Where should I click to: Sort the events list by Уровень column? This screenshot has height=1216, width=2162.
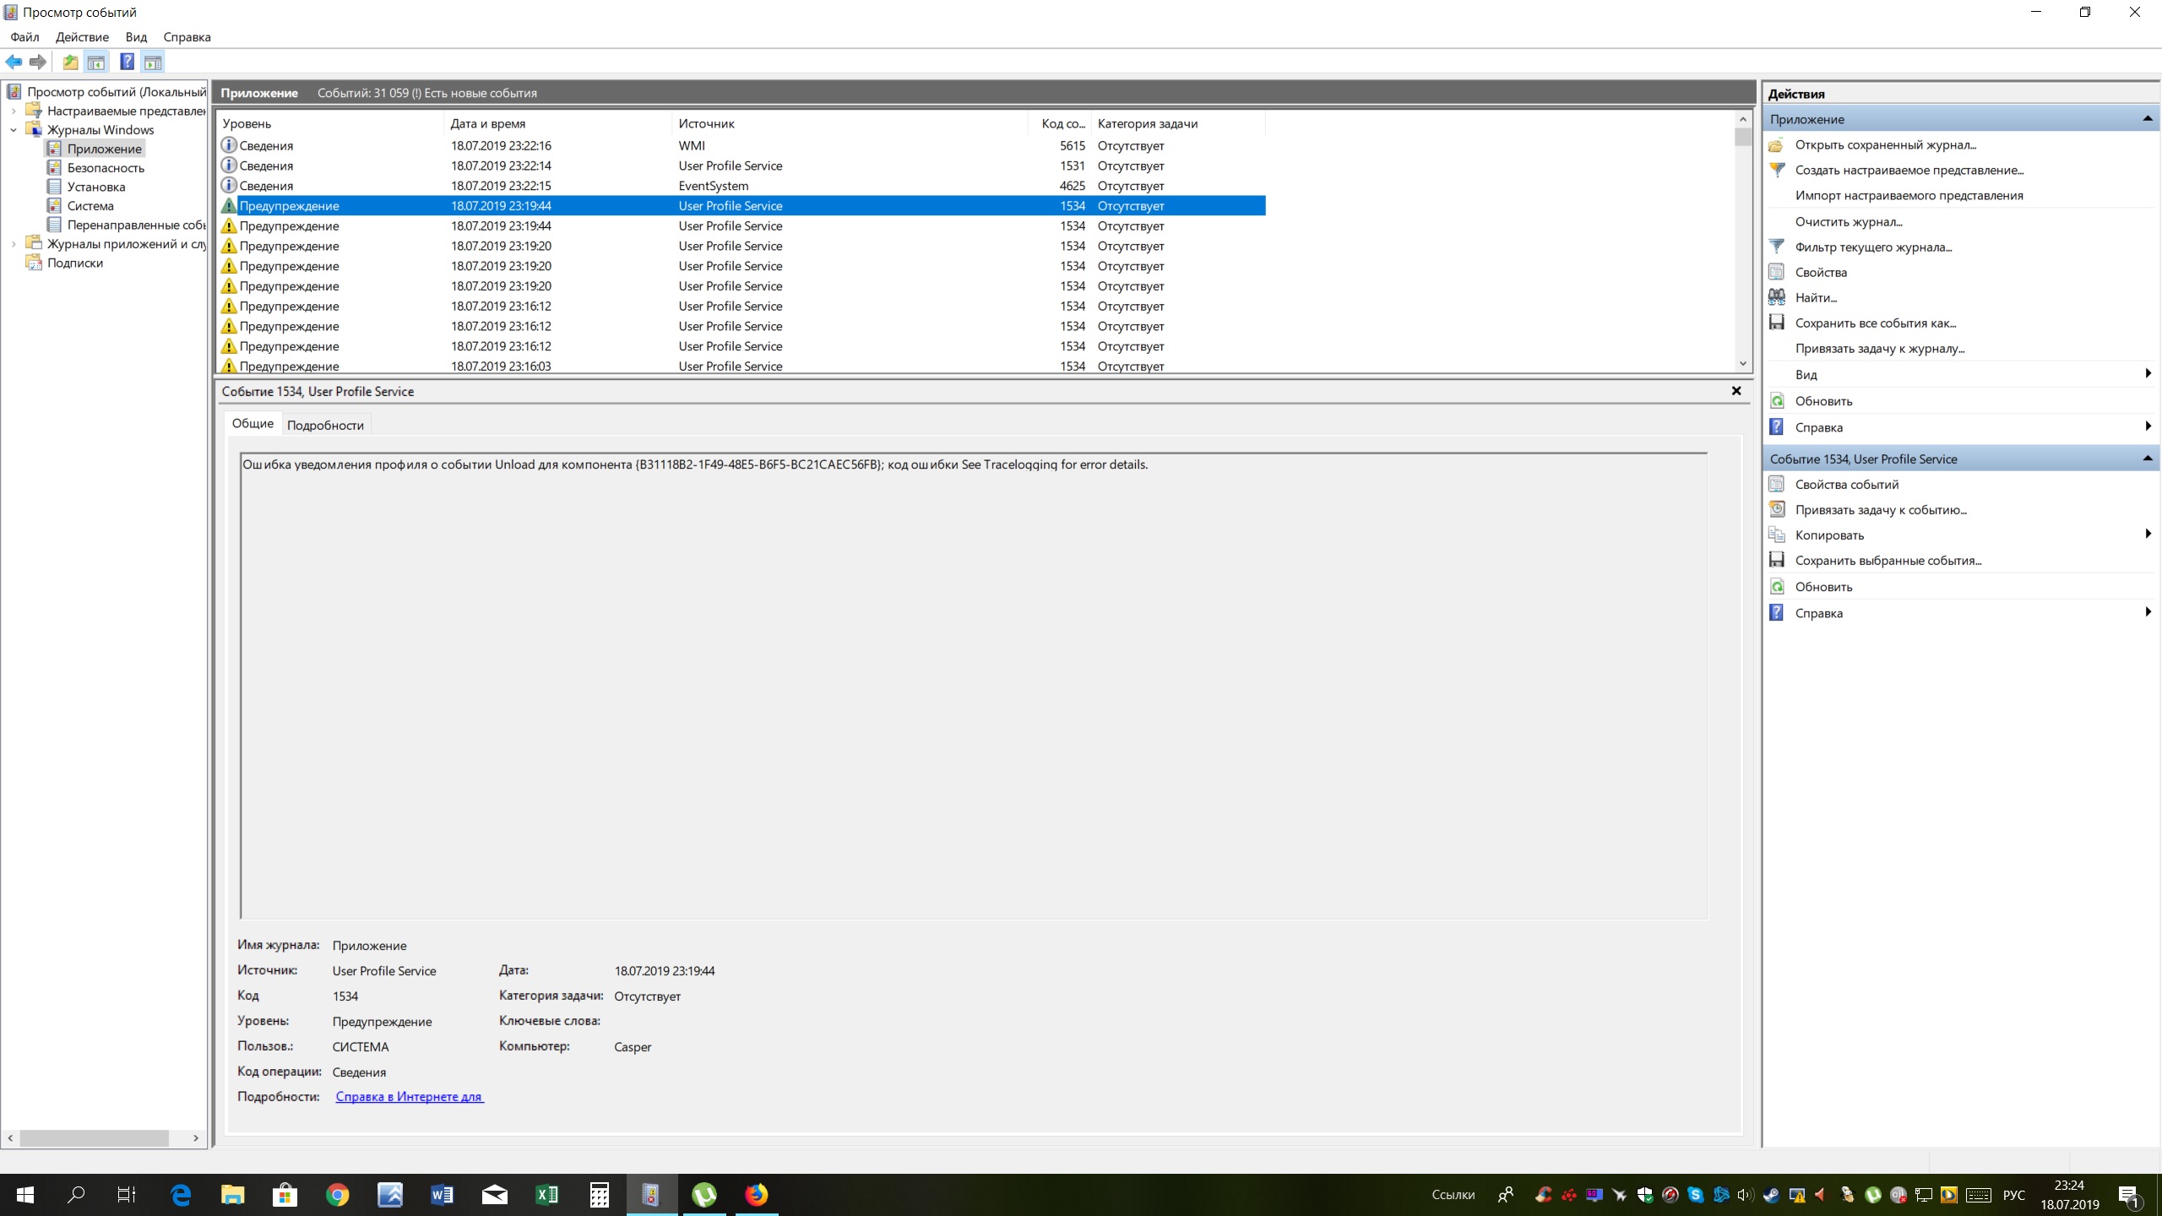247,123
